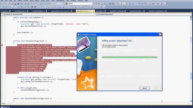Open the document tabs overflow dropdown
This screenshot has height=108, width=193.
tap(191, 11)
